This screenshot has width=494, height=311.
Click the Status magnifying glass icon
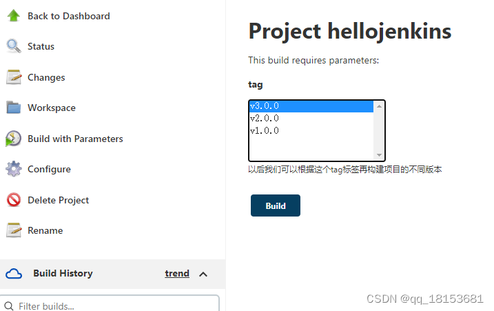(13, 46)
